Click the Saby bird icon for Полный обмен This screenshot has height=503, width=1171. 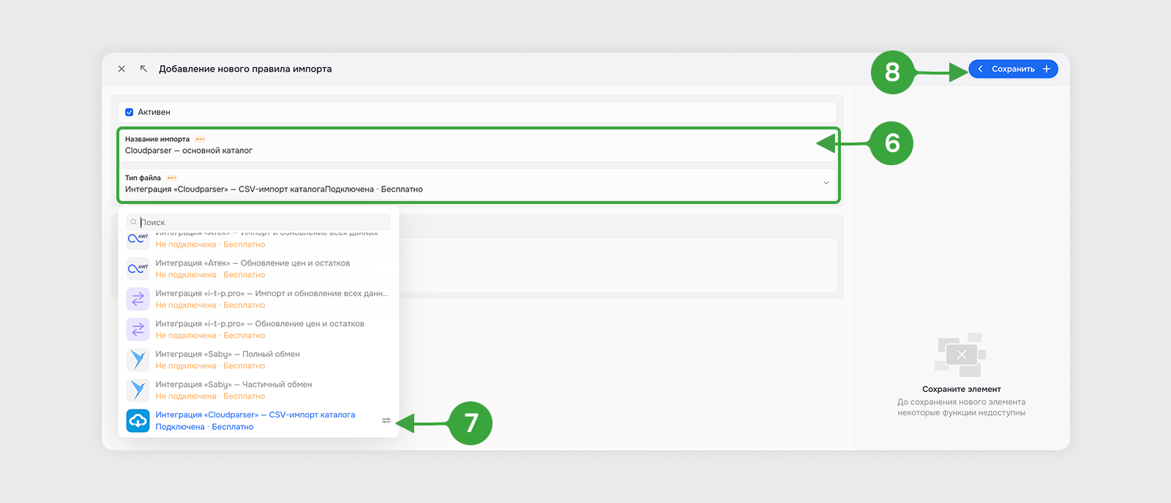138,360
